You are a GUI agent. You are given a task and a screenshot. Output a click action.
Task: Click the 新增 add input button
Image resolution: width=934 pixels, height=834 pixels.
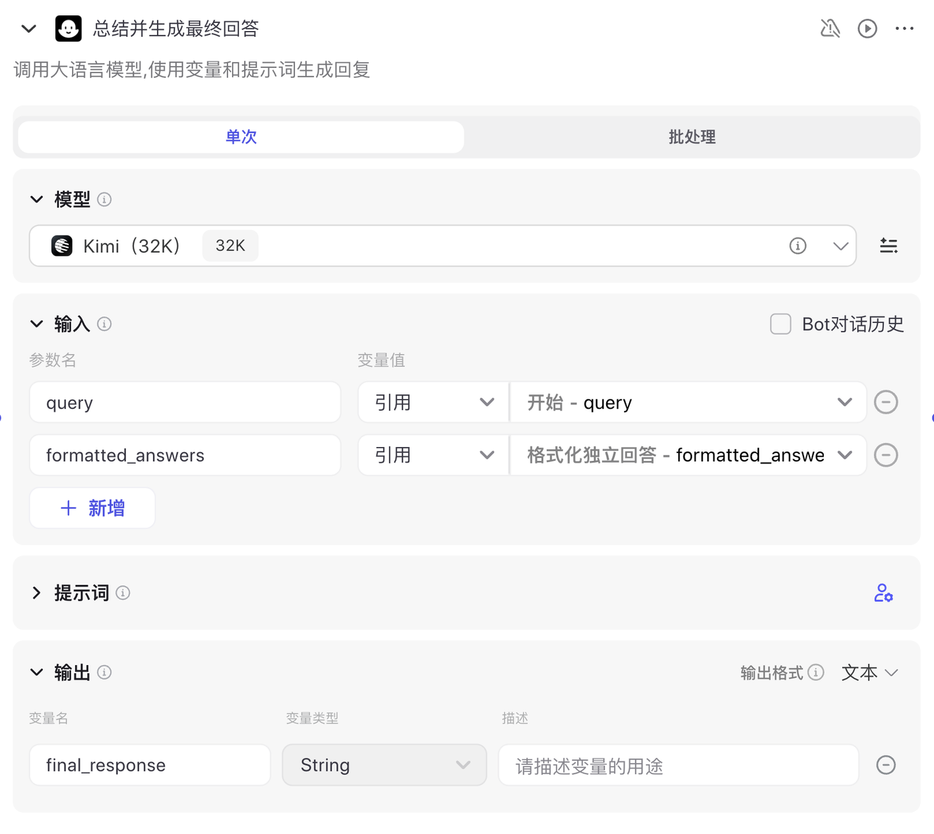pyautogui.click(x=92, y=508)
